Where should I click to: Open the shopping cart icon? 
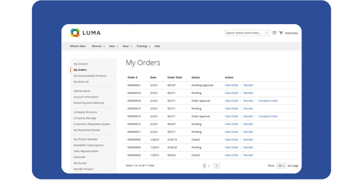[x=281, y=33]
